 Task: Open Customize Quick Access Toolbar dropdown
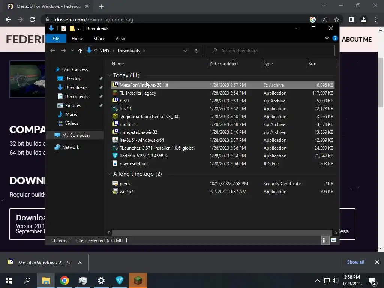coord(79,28)
